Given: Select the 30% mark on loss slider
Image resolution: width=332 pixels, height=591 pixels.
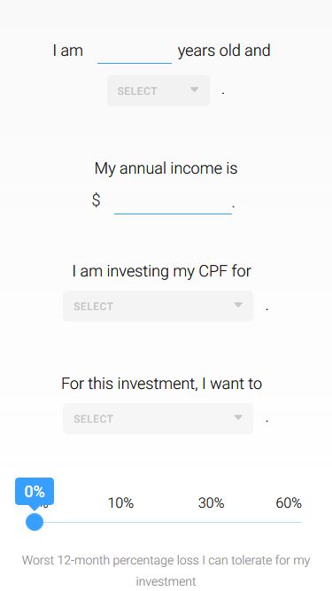Looking at the screenshot, I should 212,502.
